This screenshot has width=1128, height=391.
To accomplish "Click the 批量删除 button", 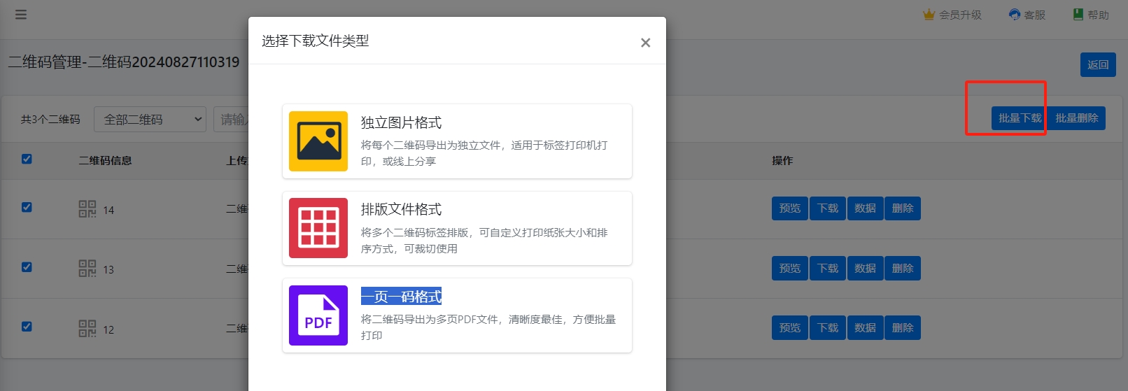I will [1076, 118].
